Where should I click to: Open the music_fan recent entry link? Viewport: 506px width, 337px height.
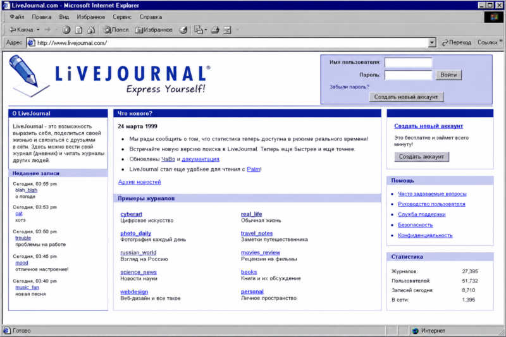(x=27, y=287)
